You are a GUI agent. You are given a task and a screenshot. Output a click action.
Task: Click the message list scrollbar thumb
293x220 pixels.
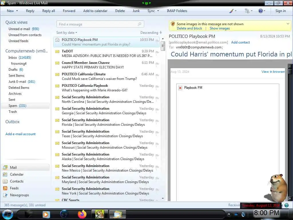tap(163, 46)
